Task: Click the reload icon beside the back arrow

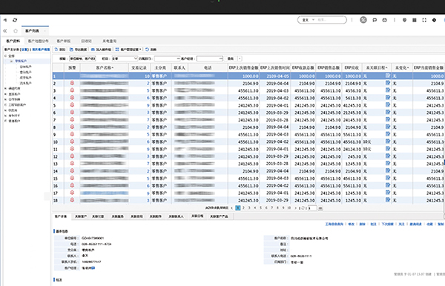Action: pos(15,20)
